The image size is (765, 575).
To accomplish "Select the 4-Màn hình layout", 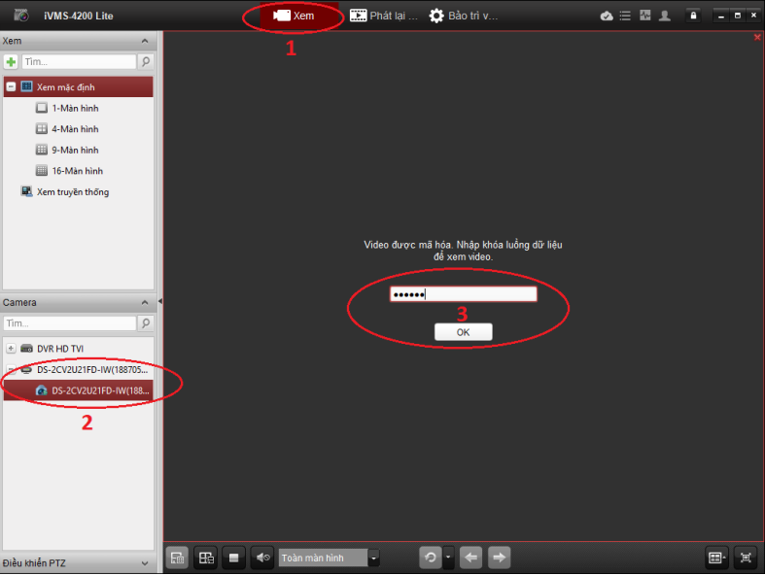I will [74, 129].
